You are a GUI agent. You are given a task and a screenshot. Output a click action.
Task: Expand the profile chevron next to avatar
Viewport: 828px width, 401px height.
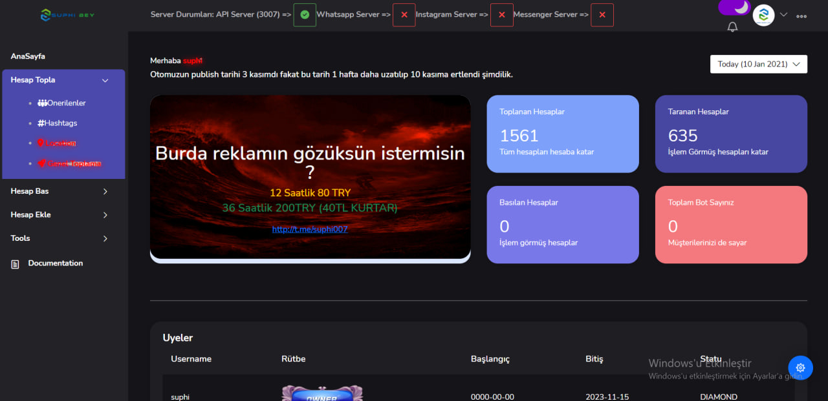click(783, 15)
